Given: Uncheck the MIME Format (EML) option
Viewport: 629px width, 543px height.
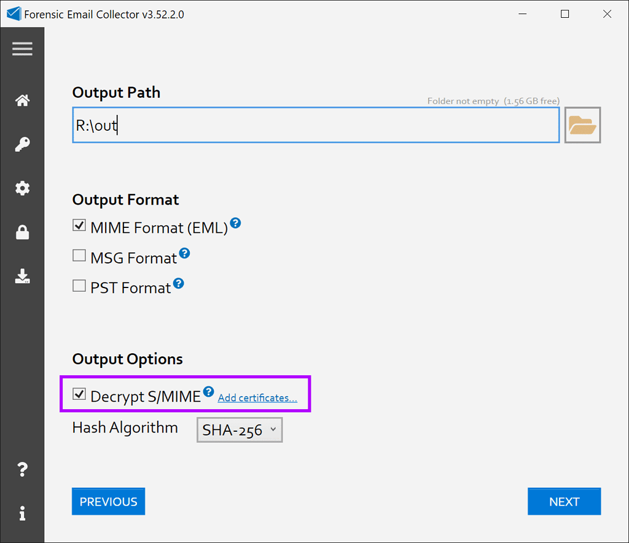Looking at the screenshot, I should pos(79,225).
